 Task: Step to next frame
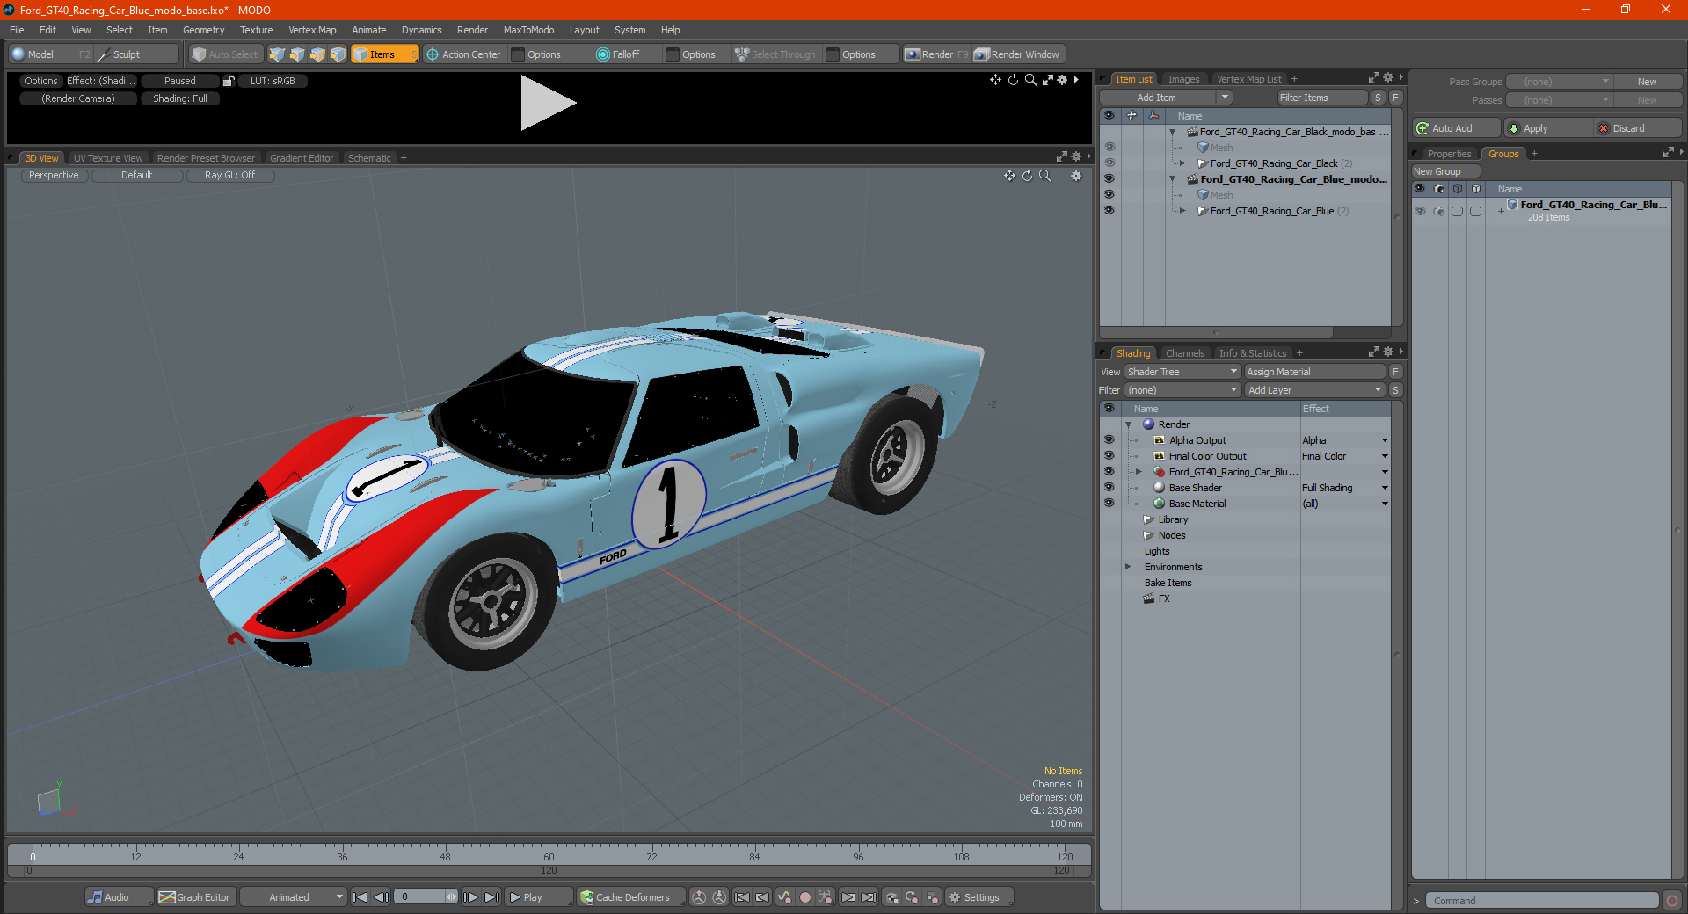pyautogui.click(x=471, y=897)
